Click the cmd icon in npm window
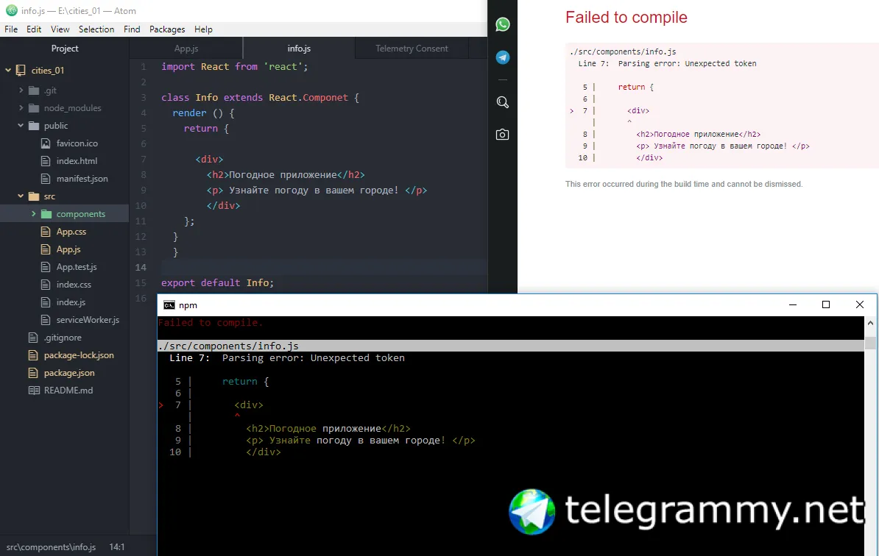879x556 pixels. (x=169, y=305)
